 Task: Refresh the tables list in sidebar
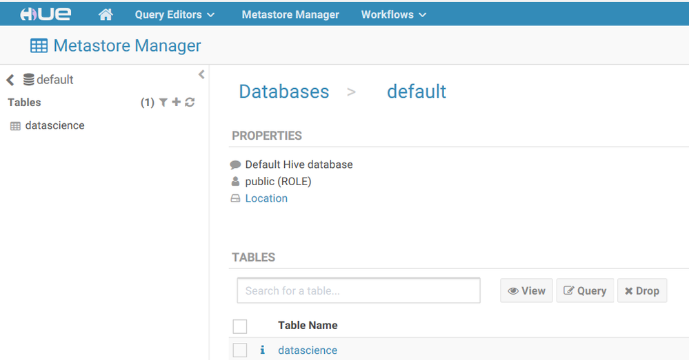pos(190,103)
